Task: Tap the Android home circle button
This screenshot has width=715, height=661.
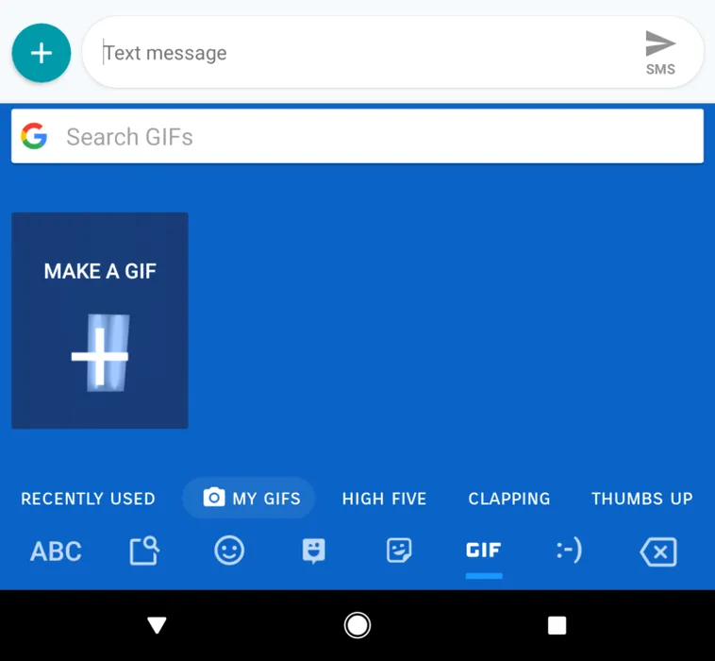Action: pyautogui.click(x=357, y=625)
